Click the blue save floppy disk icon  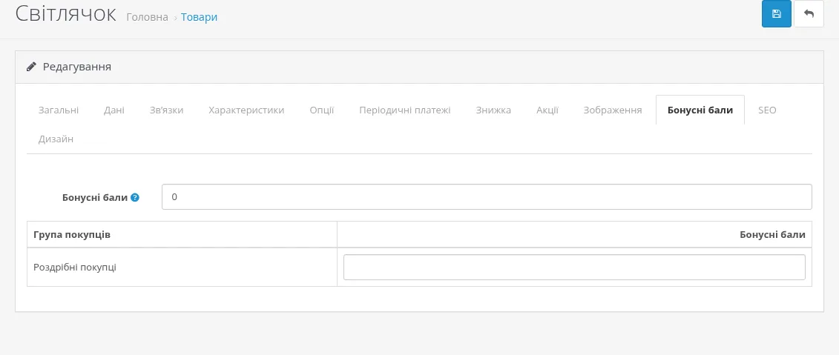tap(777, 14)
